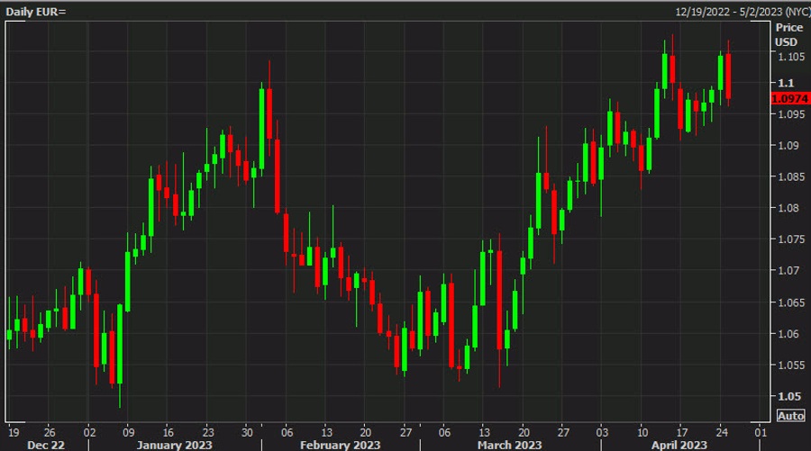Click the 1.075 price axis label
The height and width of the screenshot is (451, 811).
791,239
